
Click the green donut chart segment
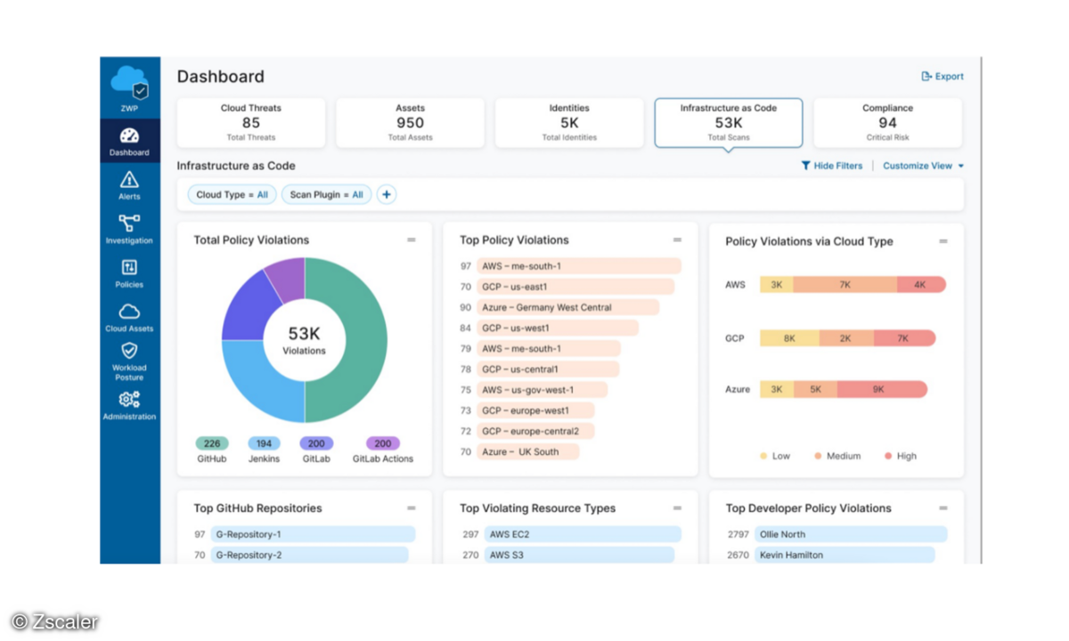click(365, 340)
